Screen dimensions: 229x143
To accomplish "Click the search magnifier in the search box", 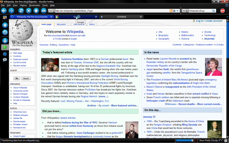I will 213,11.
